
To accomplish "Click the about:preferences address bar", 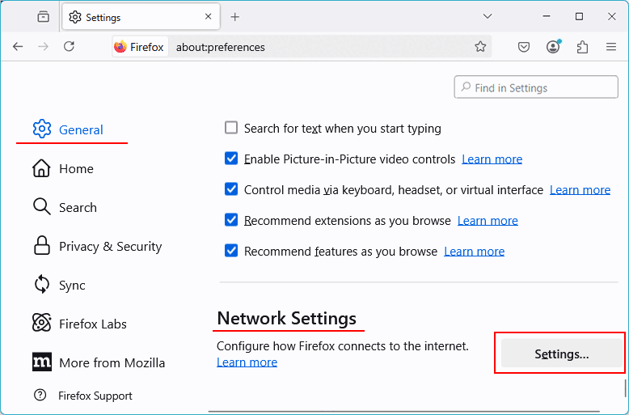I will [x=323, y=47].
